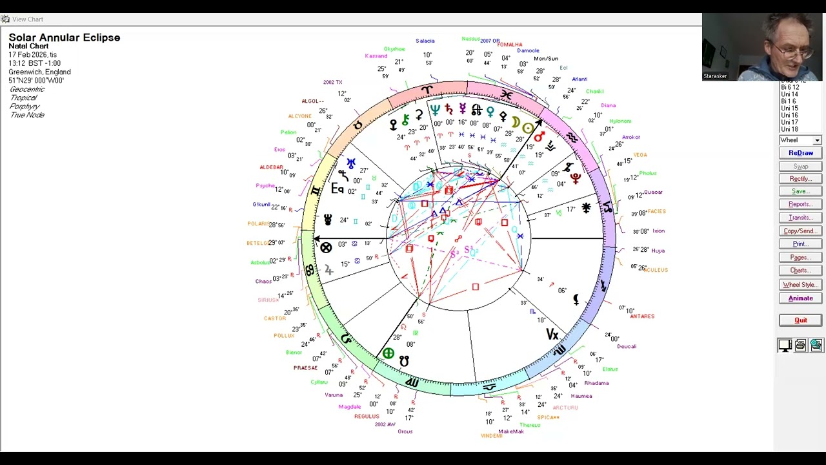
Task: Select 'Uni 16' list entry
Action: pyautogui.click(x=789, y=116)
